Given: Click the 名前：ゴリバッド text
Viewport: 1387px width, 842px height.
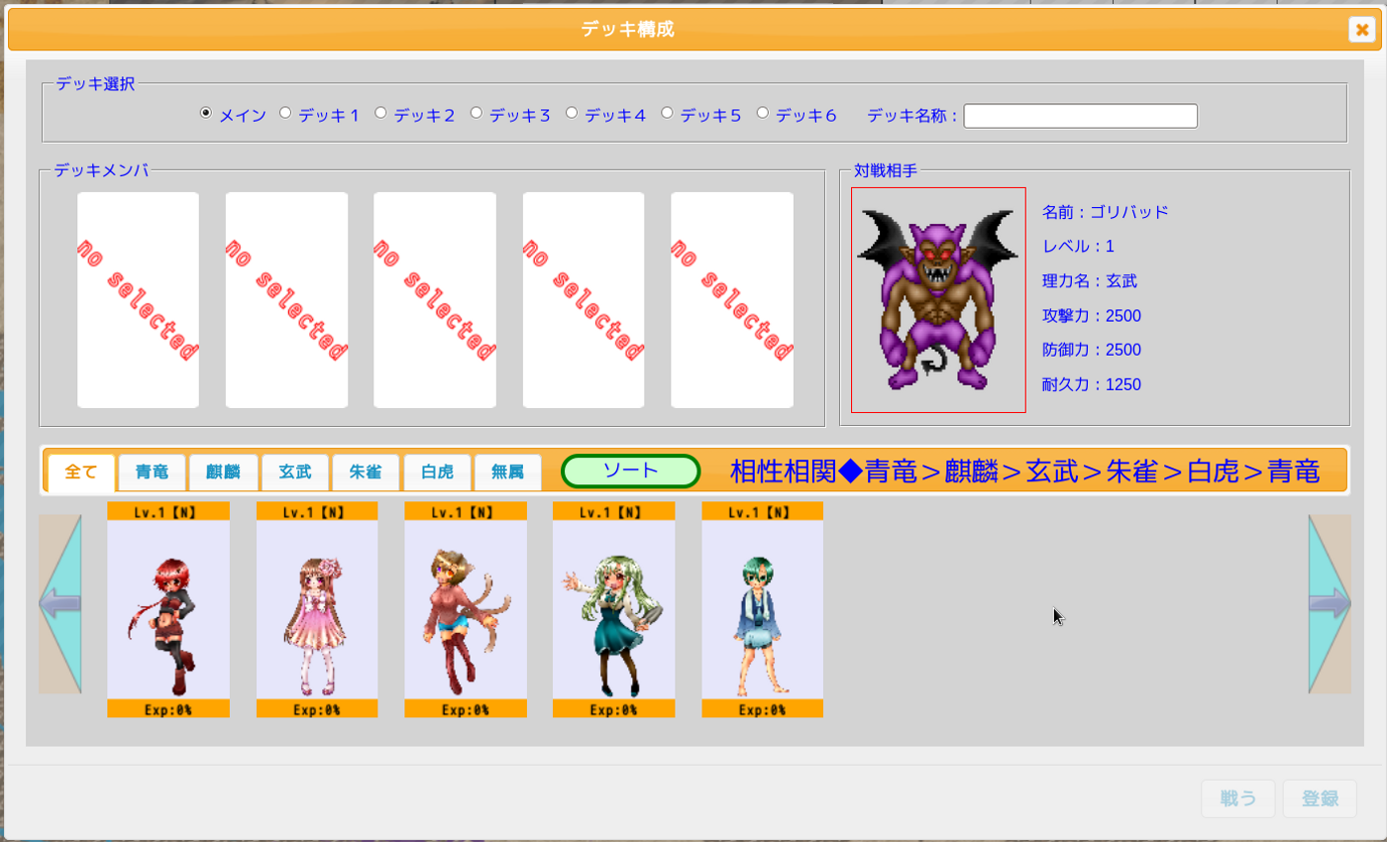Looking at the screenshot, I should click(x=1106, y=212).
